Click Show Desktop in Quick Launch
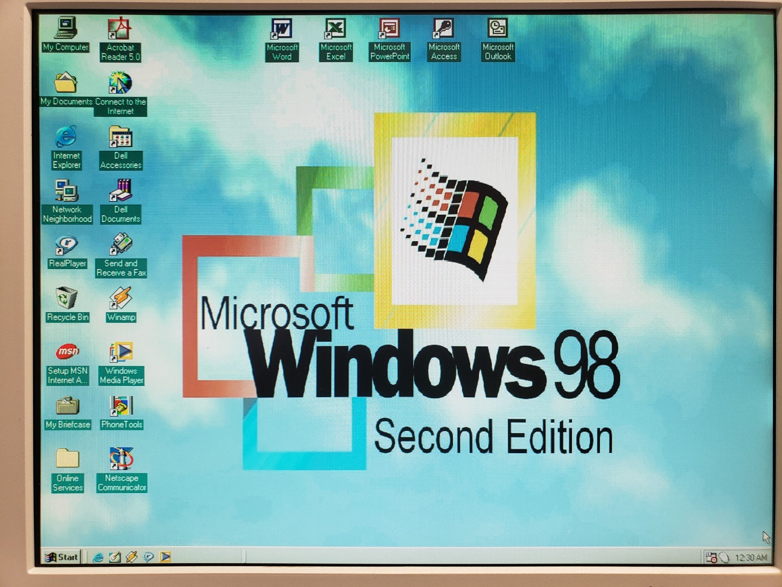Image resolution: width=782 pixels, height=587 pixels. click(x=115, y=557)
